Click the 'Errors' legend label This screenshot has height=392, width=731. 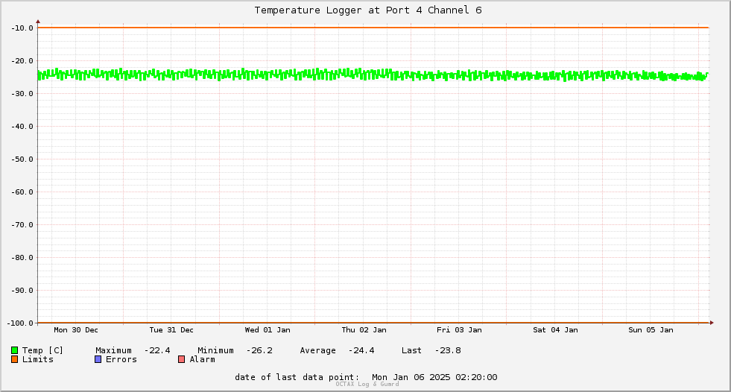click(121, 359)
